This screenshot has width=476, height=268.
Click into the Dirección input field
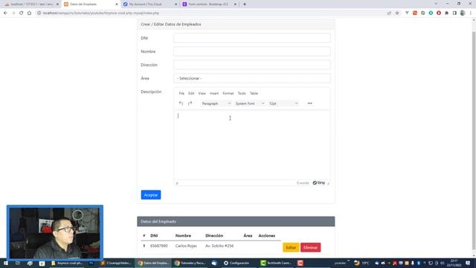(x=252, y=65)
